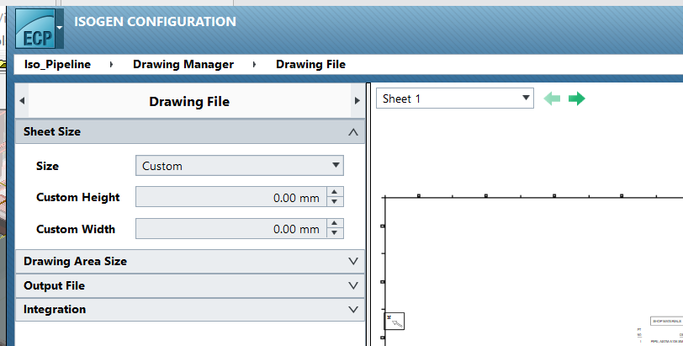
Task: Click breadcrumb arrow after Iso_Pipeline
Action: pyautogui.click(x=112, y=65)
